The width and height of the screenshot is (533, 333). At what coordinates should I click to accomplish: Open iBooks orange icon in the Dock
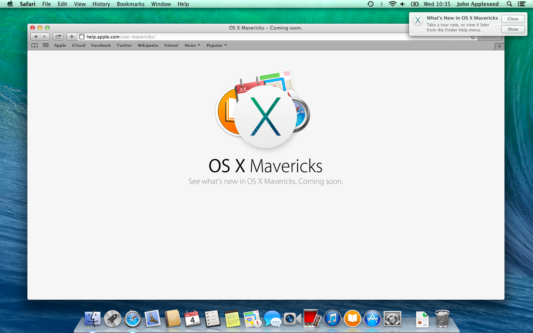coord(352,319)
